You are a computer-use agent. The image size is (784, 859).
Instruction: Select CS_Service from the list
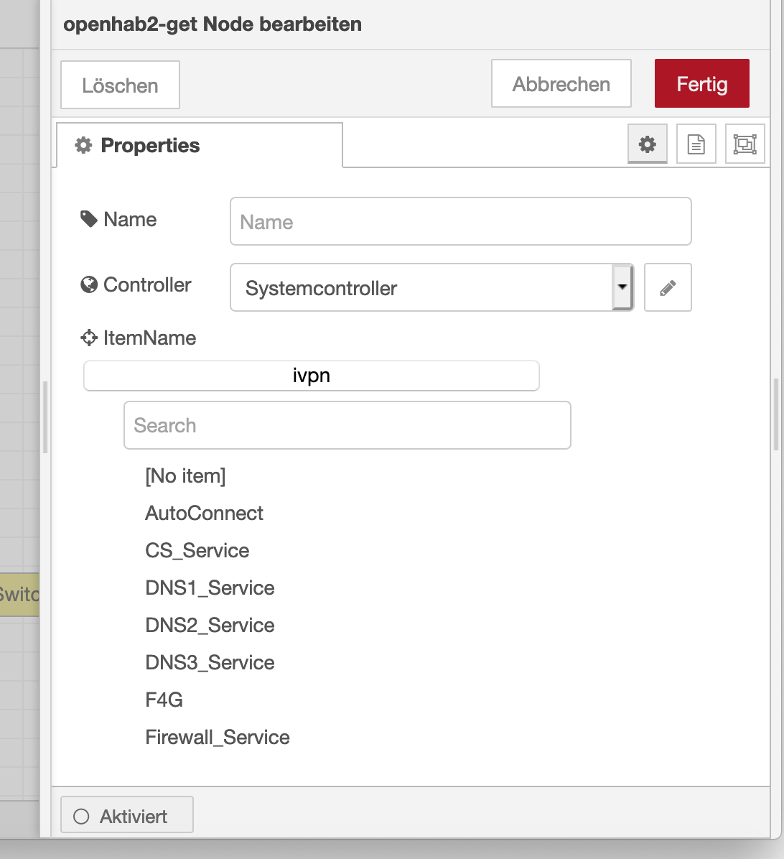coord(197,550)
